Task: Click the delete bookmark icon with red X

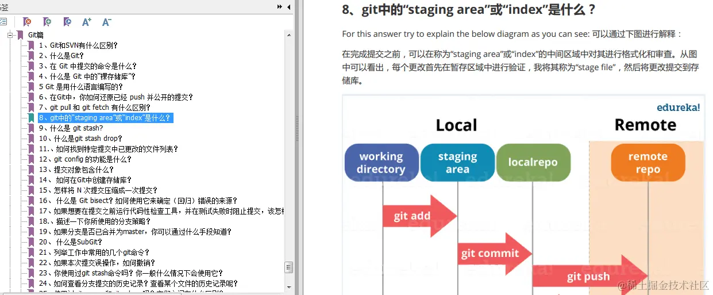Action: 27,22
